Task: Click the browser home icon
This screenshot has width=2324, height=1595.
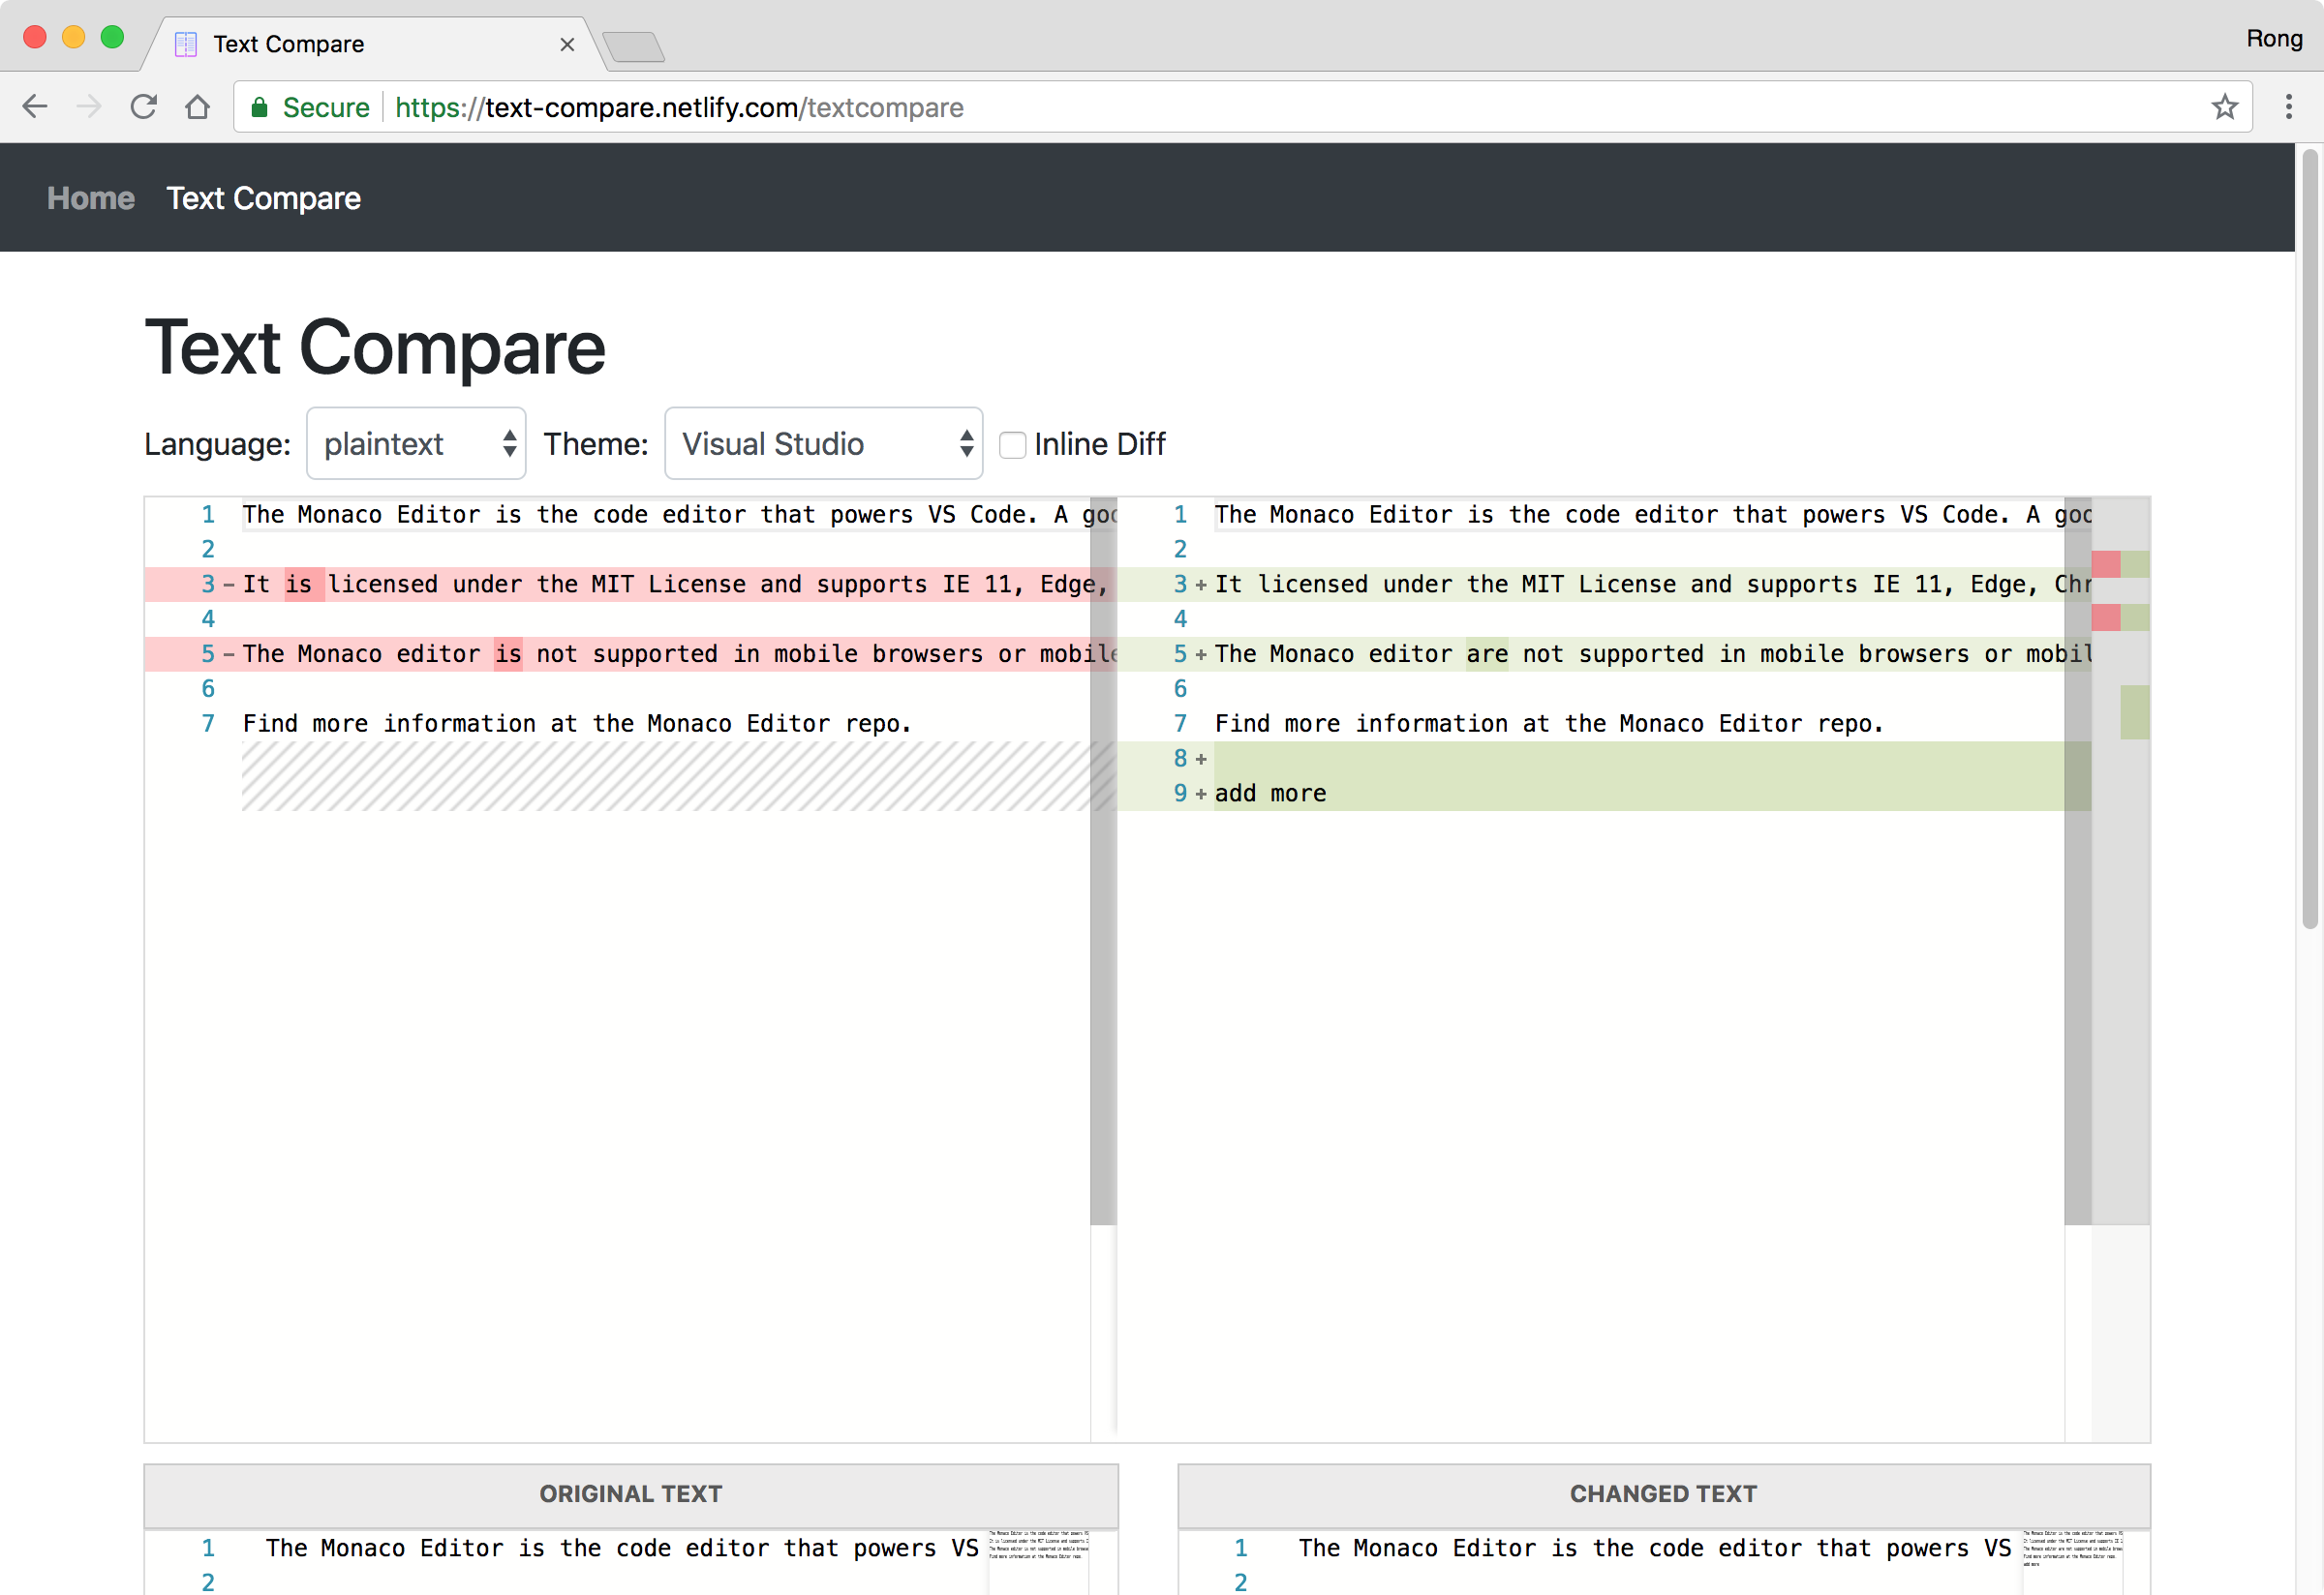Action: click(x=197, y=105)
